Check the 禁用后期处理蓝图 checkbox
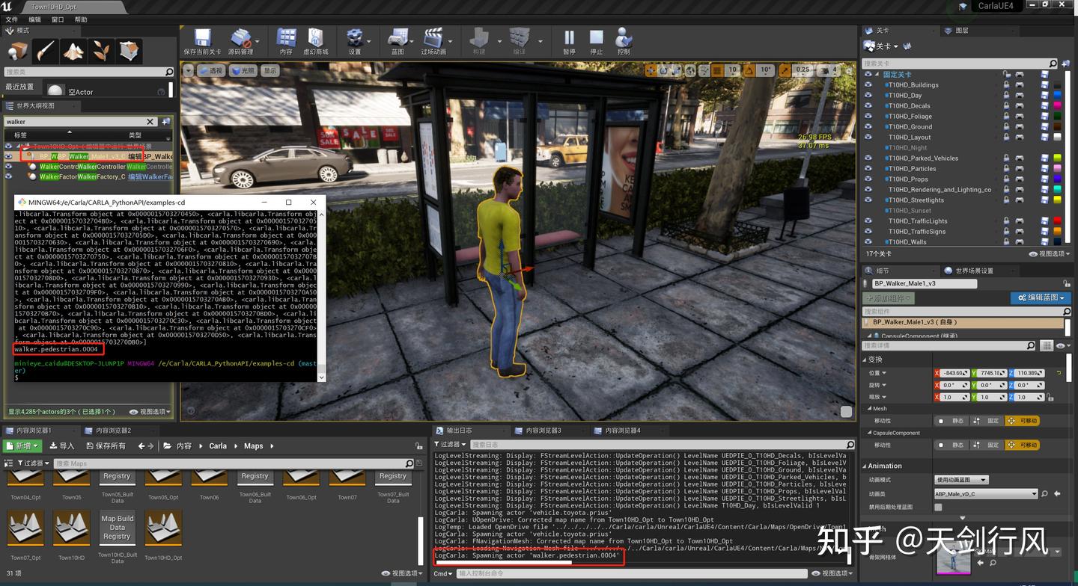The image size is (1078, 586). 939,507
